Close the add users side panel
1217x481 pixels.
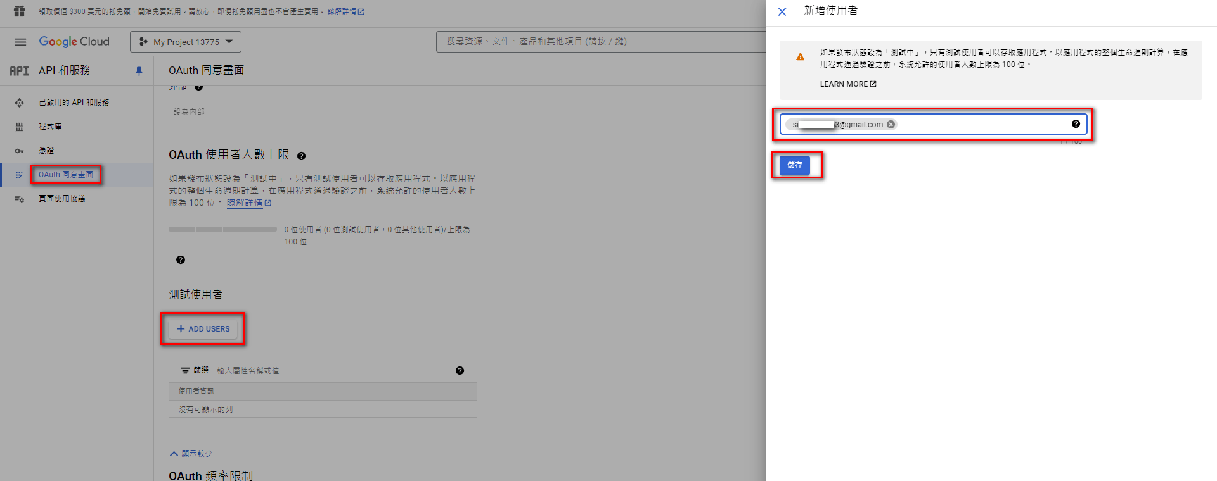(x=782, y=11)
